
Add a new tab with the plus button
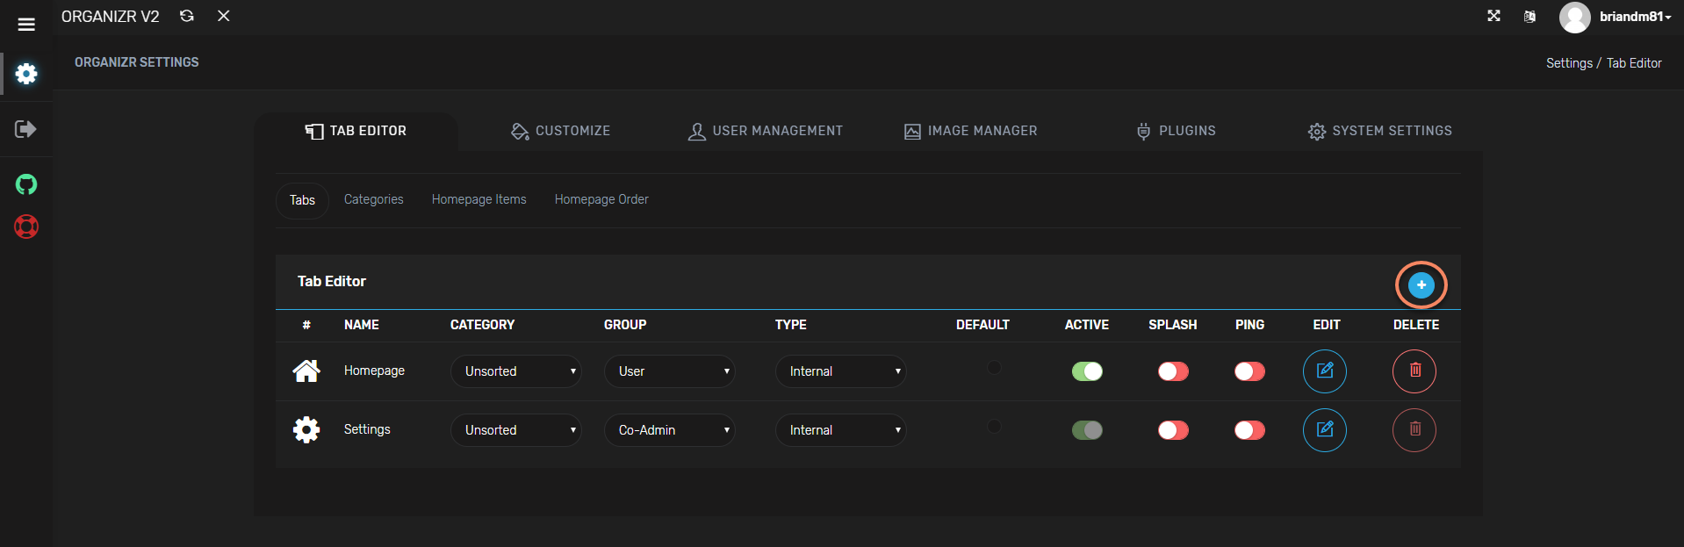(x=1421, y=284)
